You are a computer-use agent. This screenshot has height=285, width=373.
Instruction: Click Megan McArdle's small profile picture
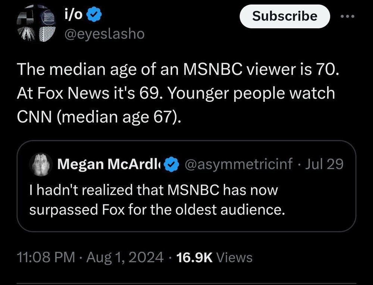click(x=43, y=164)
